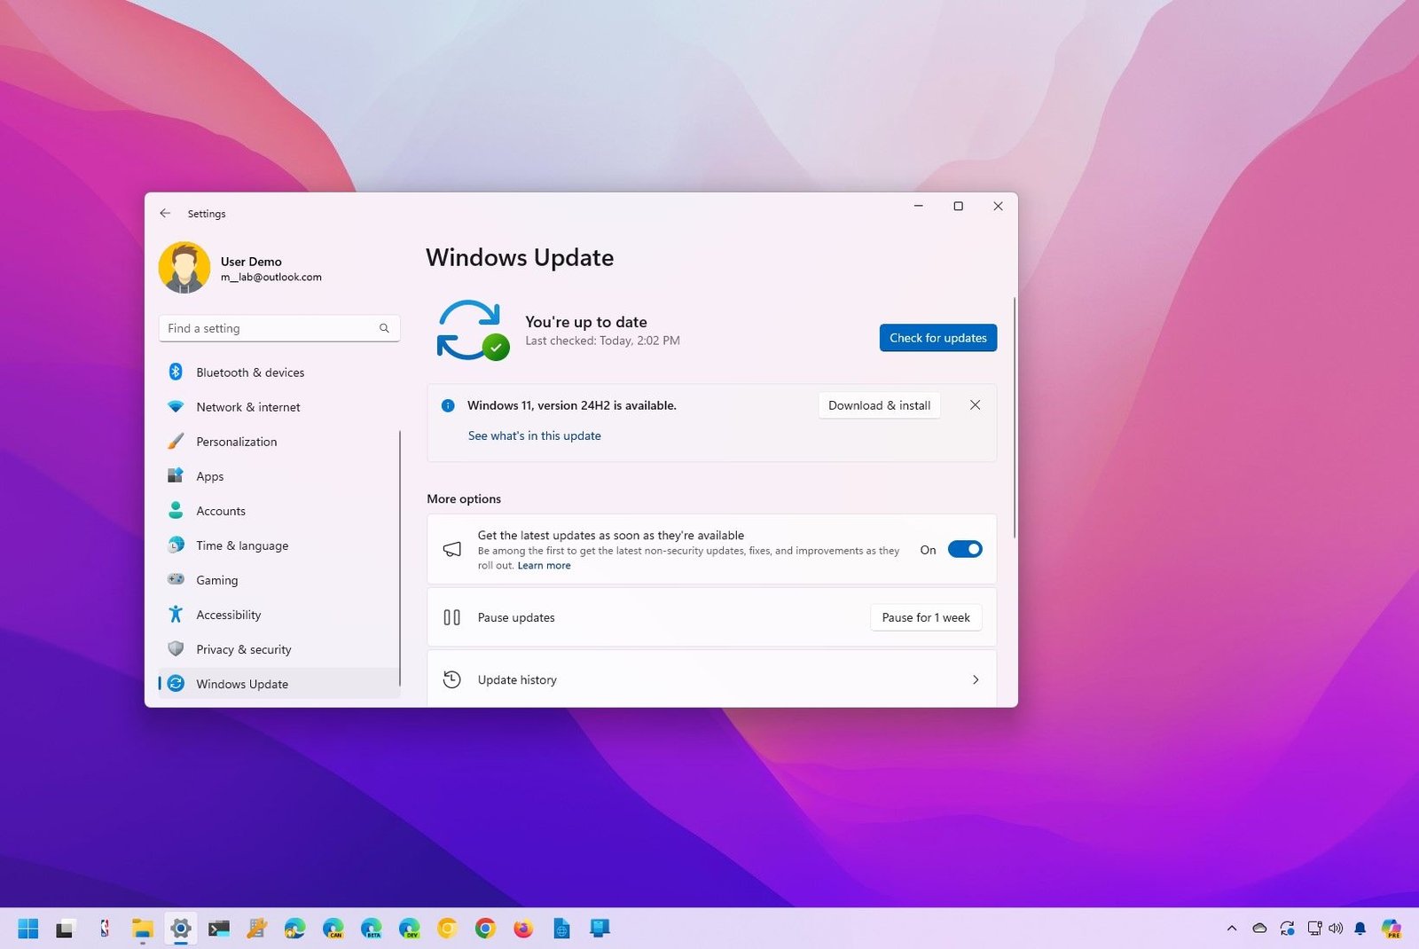Viewport: 1419px width, 949px height.
Task: Click the OneDrive cloud icon in system tray
Action: (x=1259, y=928)
